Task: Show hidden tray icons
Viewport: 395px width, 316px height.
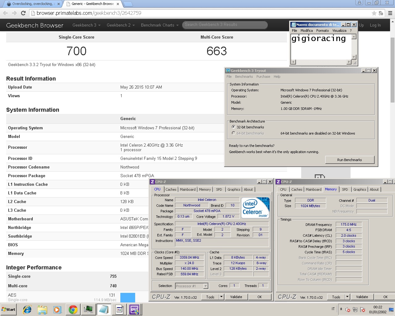Action: point(341,309)
